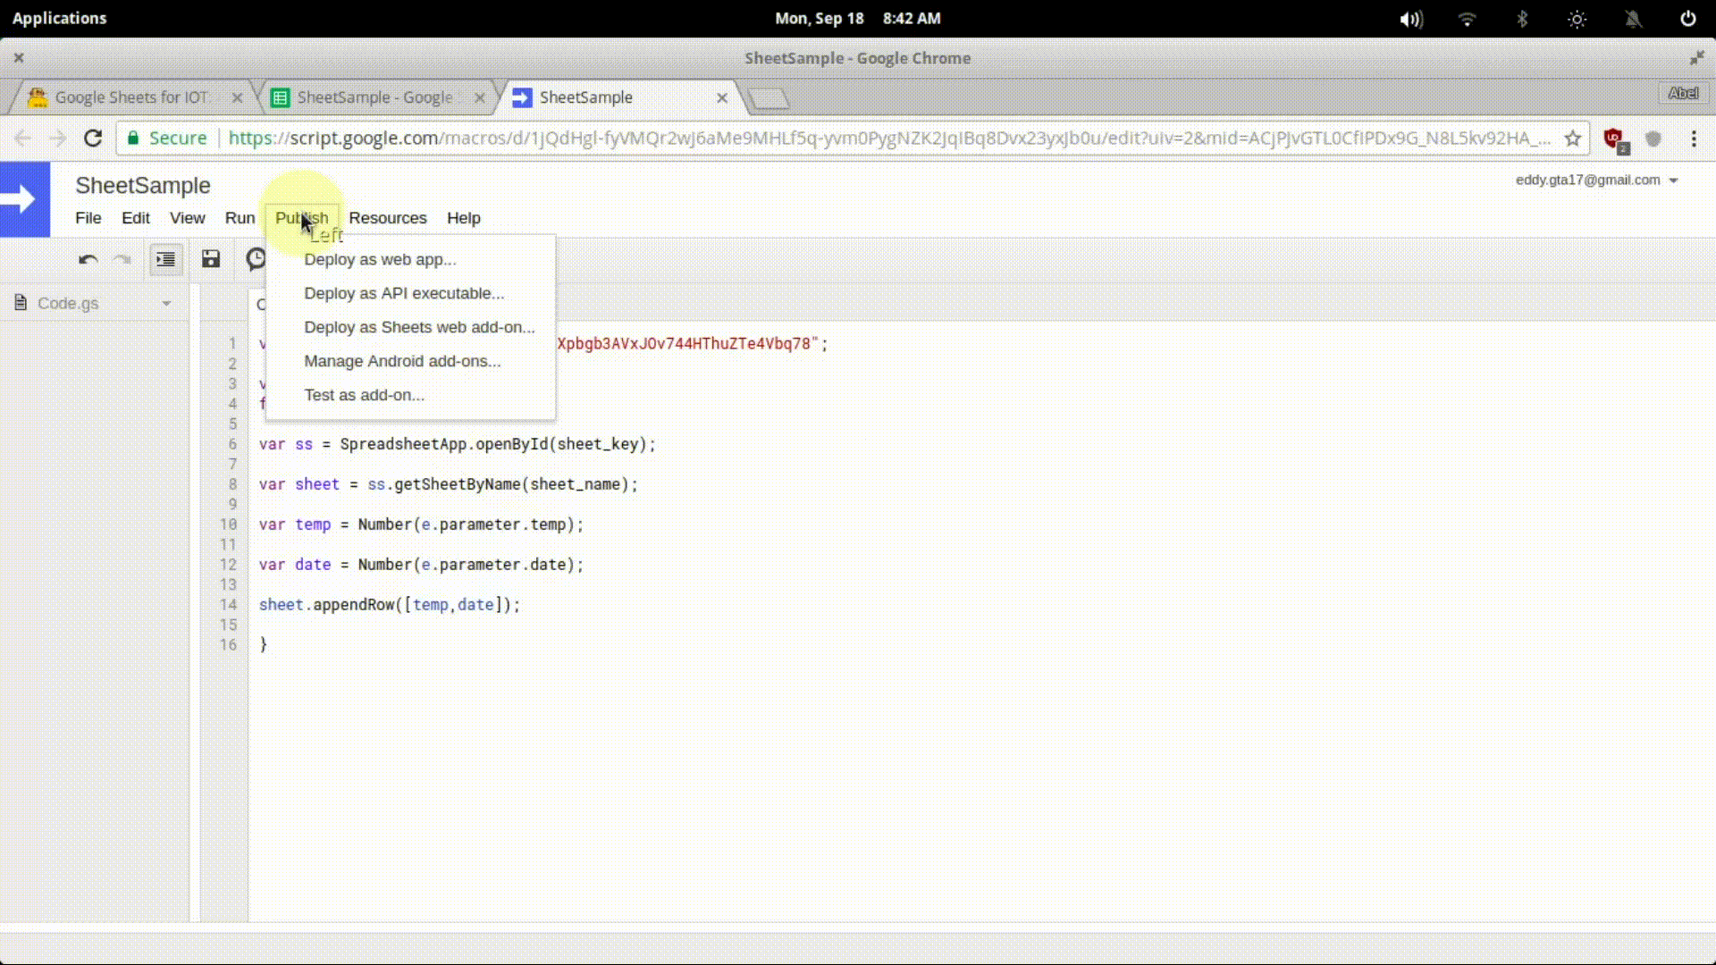Close the open Publish menu
Image resolution: width=1716 pixels, height=965 pixels.
(301, 218)
